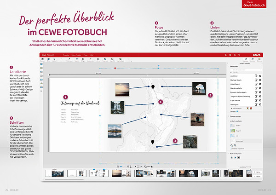
Task: Open the Assistent tool in the toolbar
Action: (54, 59)
